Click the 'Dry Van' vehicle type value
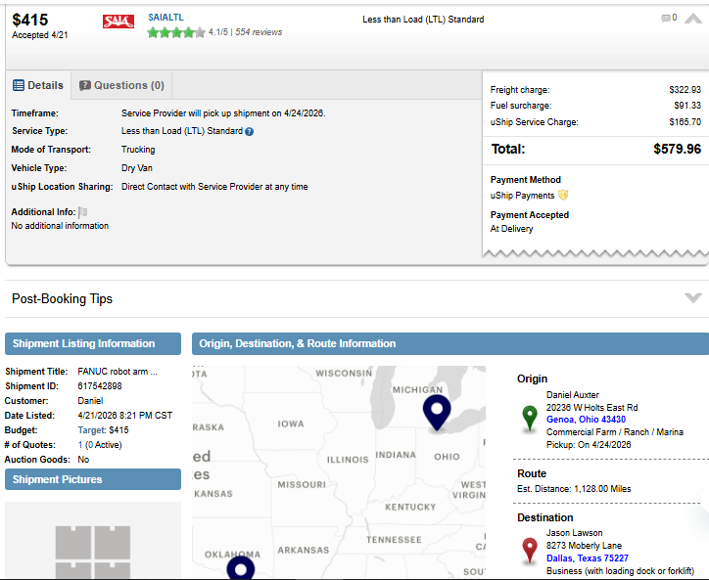The image size is (709, 580). pos(136,168)
